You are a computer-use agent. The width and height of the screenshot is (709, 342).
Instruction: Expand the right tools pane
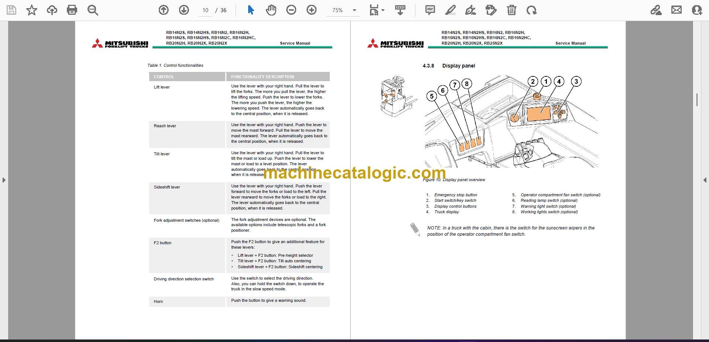coord(705,180)
